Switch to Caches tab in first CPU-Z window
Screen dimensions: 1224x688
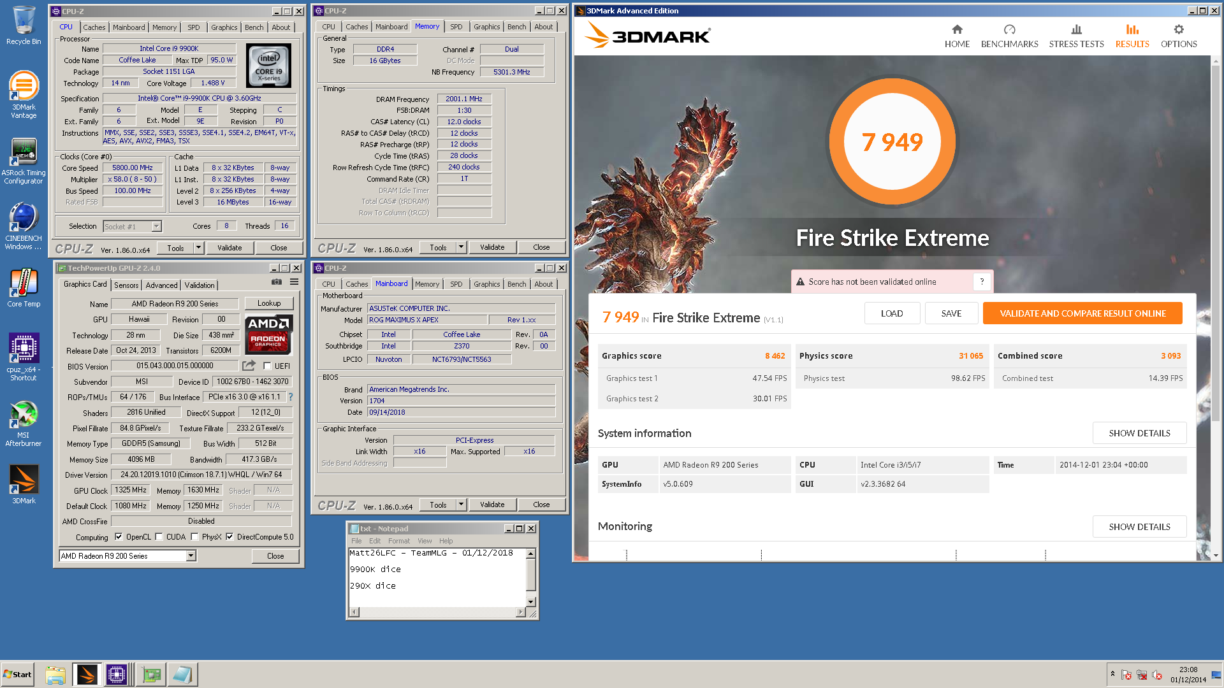(94, 27)
